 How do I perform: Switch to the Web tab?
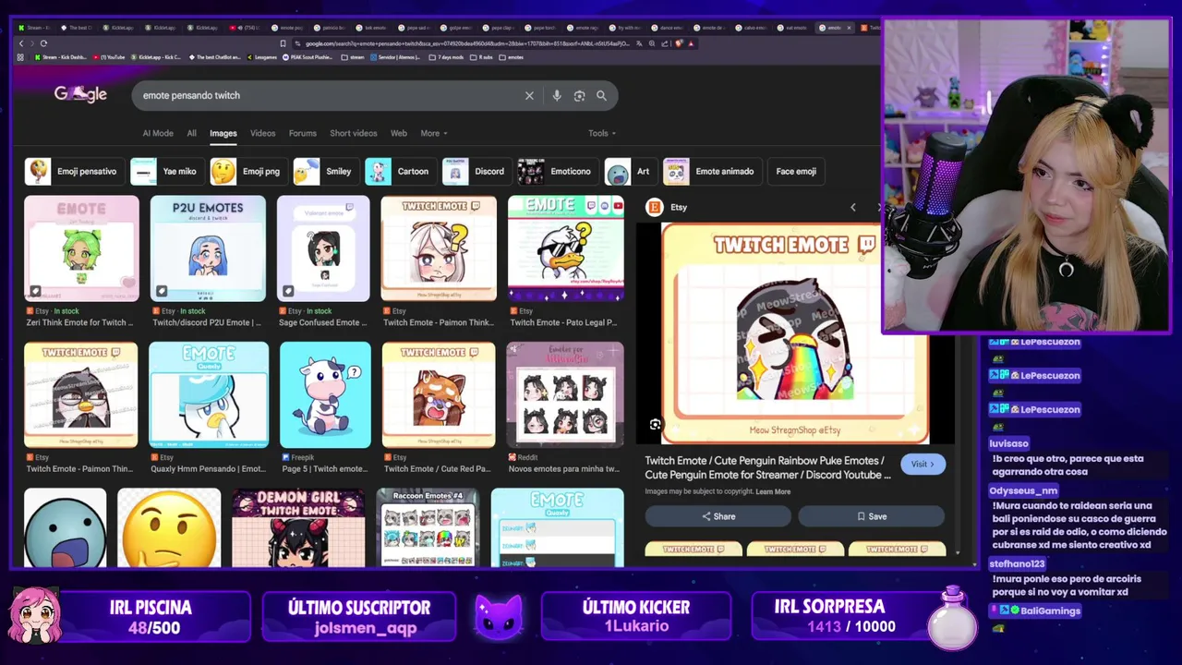click(398, 133)
